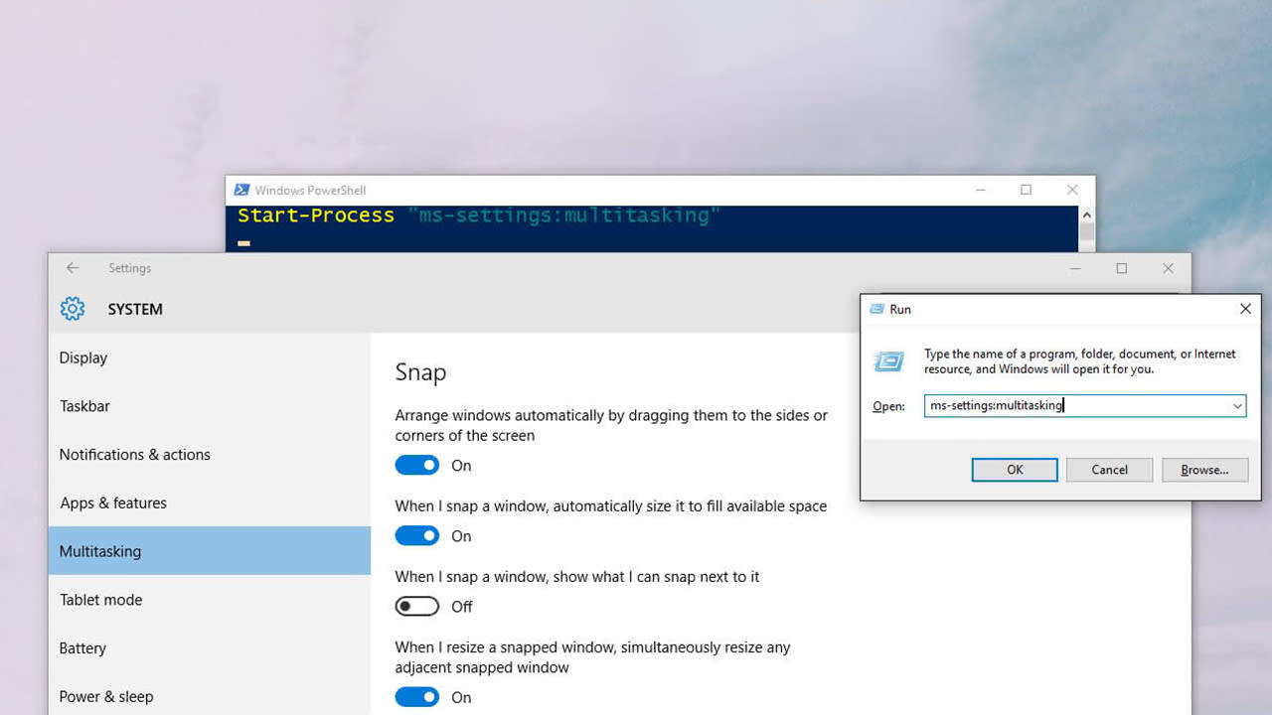Open the Display settings page

(83, 357)
